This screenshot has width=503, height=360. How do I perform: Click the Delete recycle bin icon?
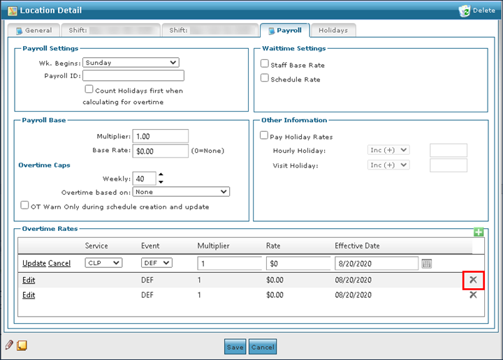pyautogui.click(x=465, y=10)
